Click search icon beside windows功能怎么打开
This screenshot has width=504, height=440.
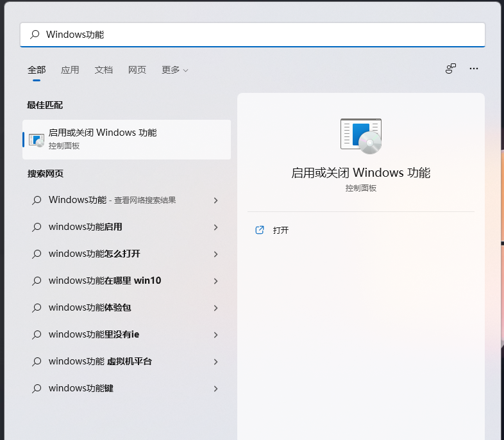click(37, 254)
